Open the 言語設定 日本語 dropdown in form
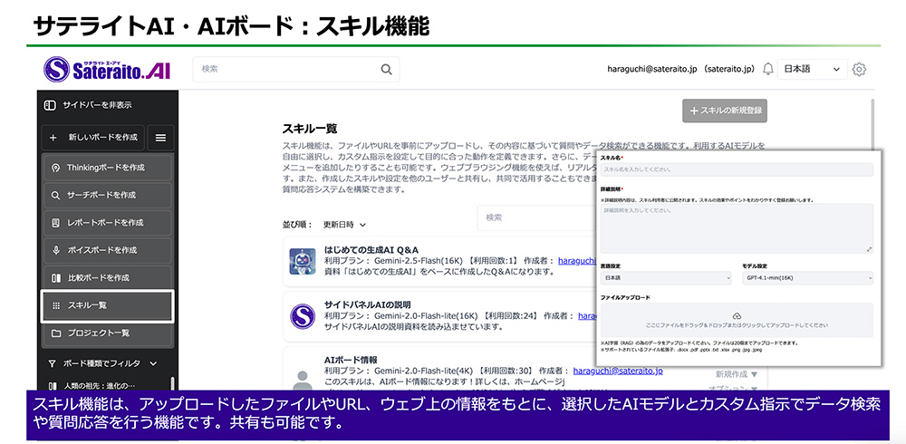Screen dimensions: 906x444 (666, 278)
